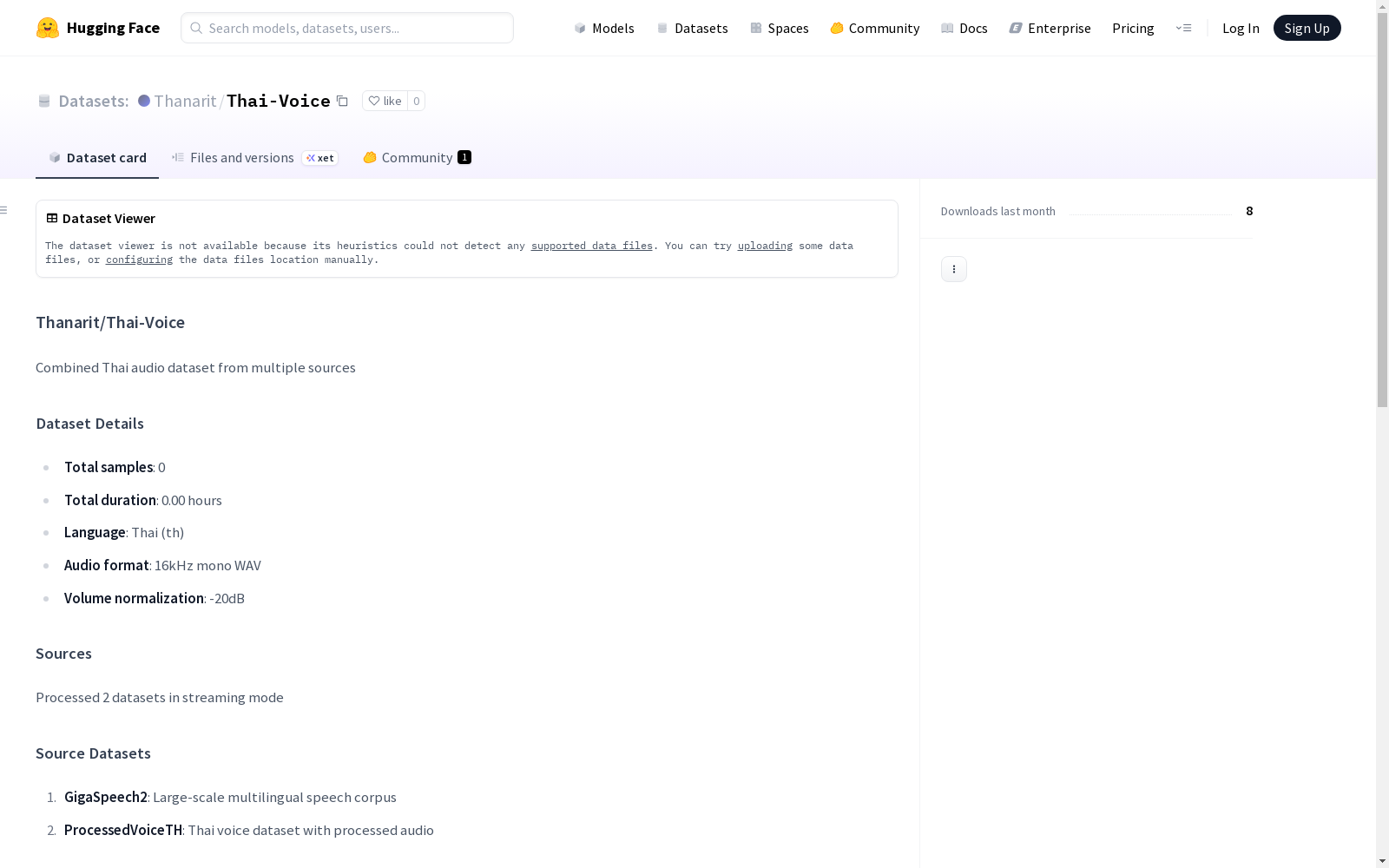
Task: Expand the navigation overflow menu icon
Action: tap(1183, 28)
